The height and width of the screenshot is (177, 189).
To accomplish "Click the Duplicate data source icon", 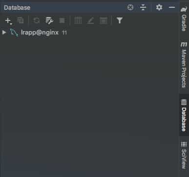I will (21, 20).
